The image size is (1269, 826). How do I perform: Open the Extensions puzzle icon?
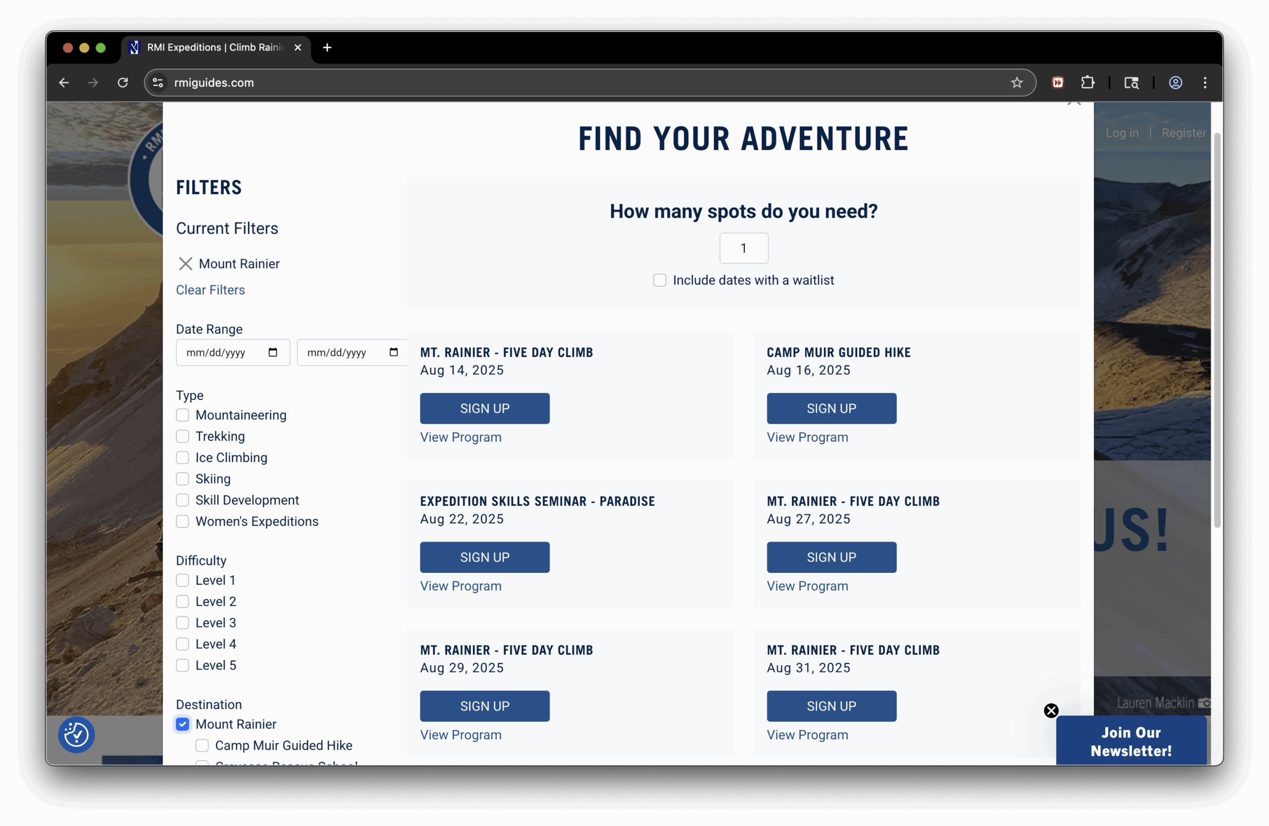(1088, 83)
